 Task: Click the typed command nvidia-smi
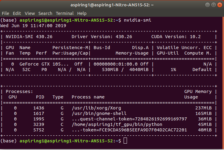[x=137, y=20]
